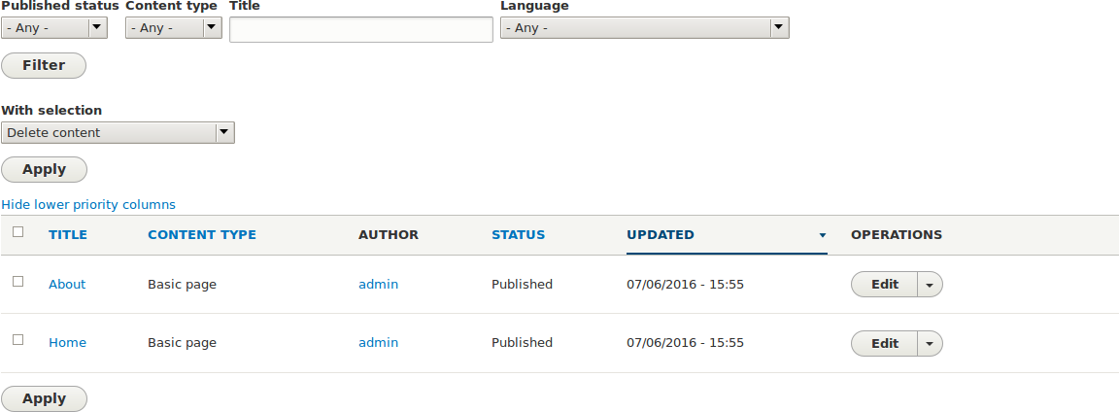The image size is (1119, 412).
Task: Click into the Title filter text field
Action: click(361, 30)
